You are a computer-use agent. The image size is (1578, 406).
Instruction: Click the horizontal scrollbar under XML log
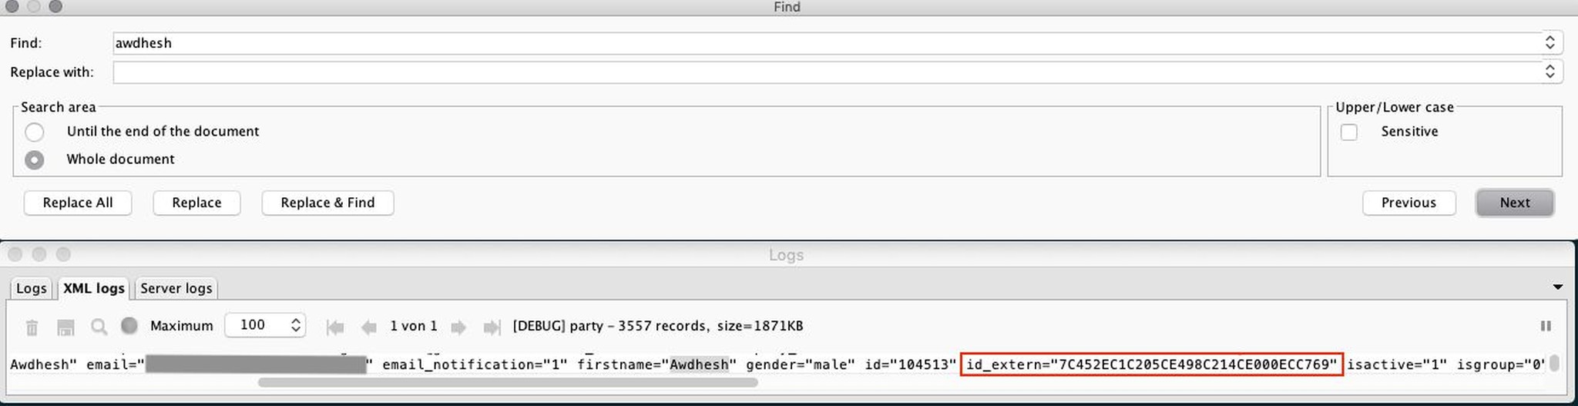[x=508, y=382]
